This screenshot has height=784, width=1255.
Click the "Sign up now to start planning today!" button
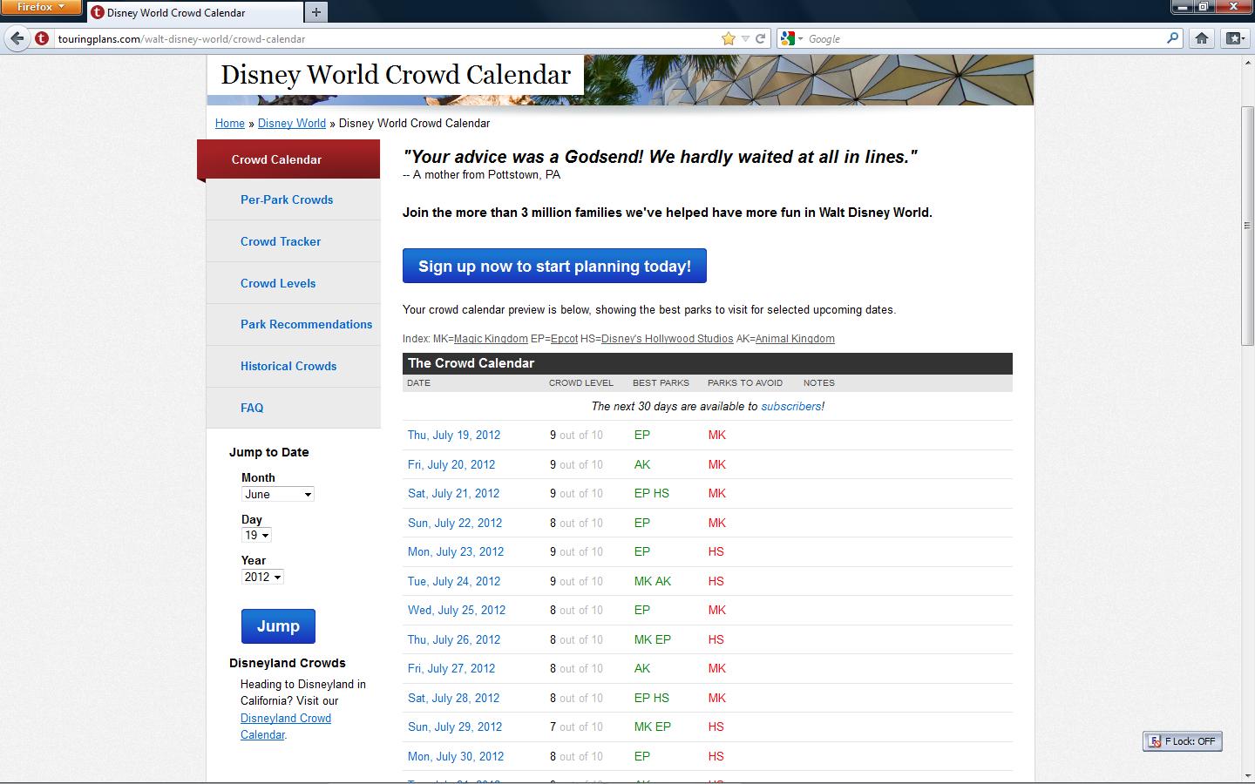(x=554, y=266)
